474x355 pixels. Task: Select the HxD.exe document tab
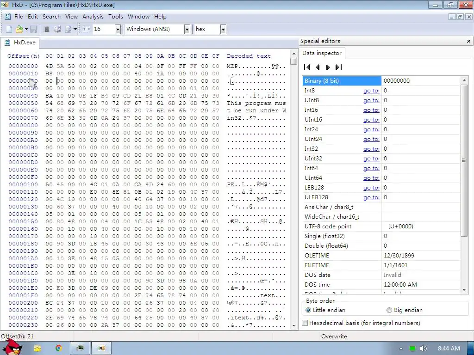click(19, 43)
